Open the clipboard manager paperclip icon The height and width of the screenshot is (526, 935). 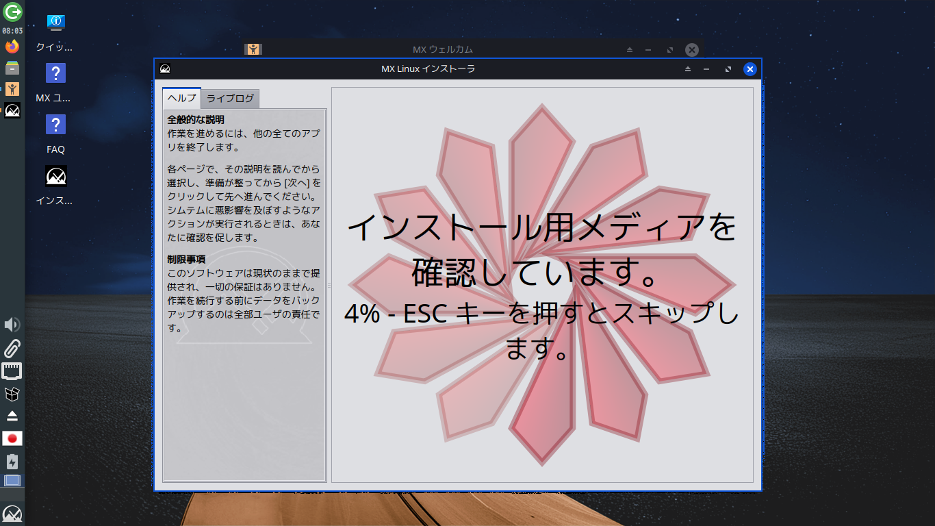tap(12, 348)
